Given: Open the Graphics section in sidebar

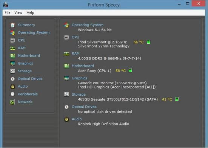Looking at the screenshot, I should point(26,63).
